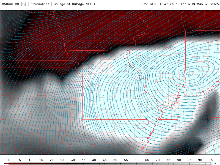Screen dimensions: 220x165
Task: Click the colorbar label "95"
Action: coord(211,160)
